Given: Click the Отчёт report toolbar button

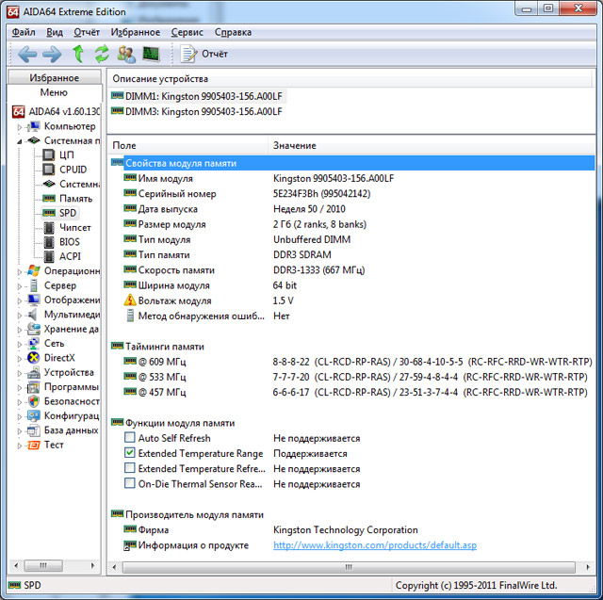Looking at the screenshot, I should (x=204, y=54).
